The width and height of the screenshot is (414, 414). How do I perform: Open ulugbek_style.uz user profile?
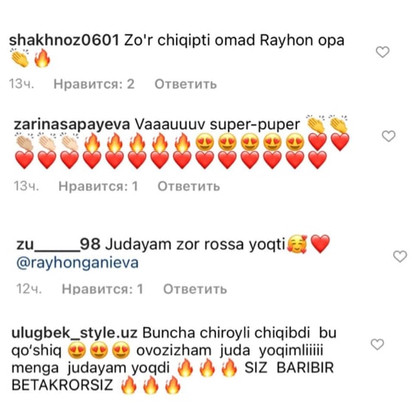coord(74,333)
